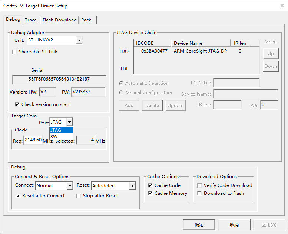This screenshot has height=234, width=288.
Task: Cancel with the 取消 button
Action: coord(234,225)
